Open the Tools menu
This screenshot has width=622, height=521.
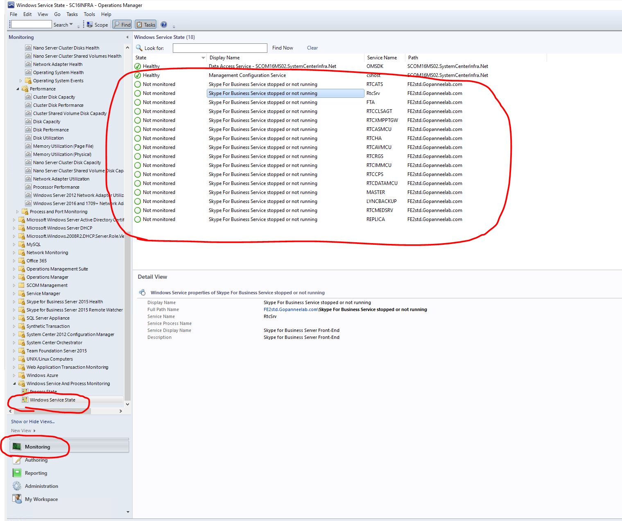(x=89, y=14)
